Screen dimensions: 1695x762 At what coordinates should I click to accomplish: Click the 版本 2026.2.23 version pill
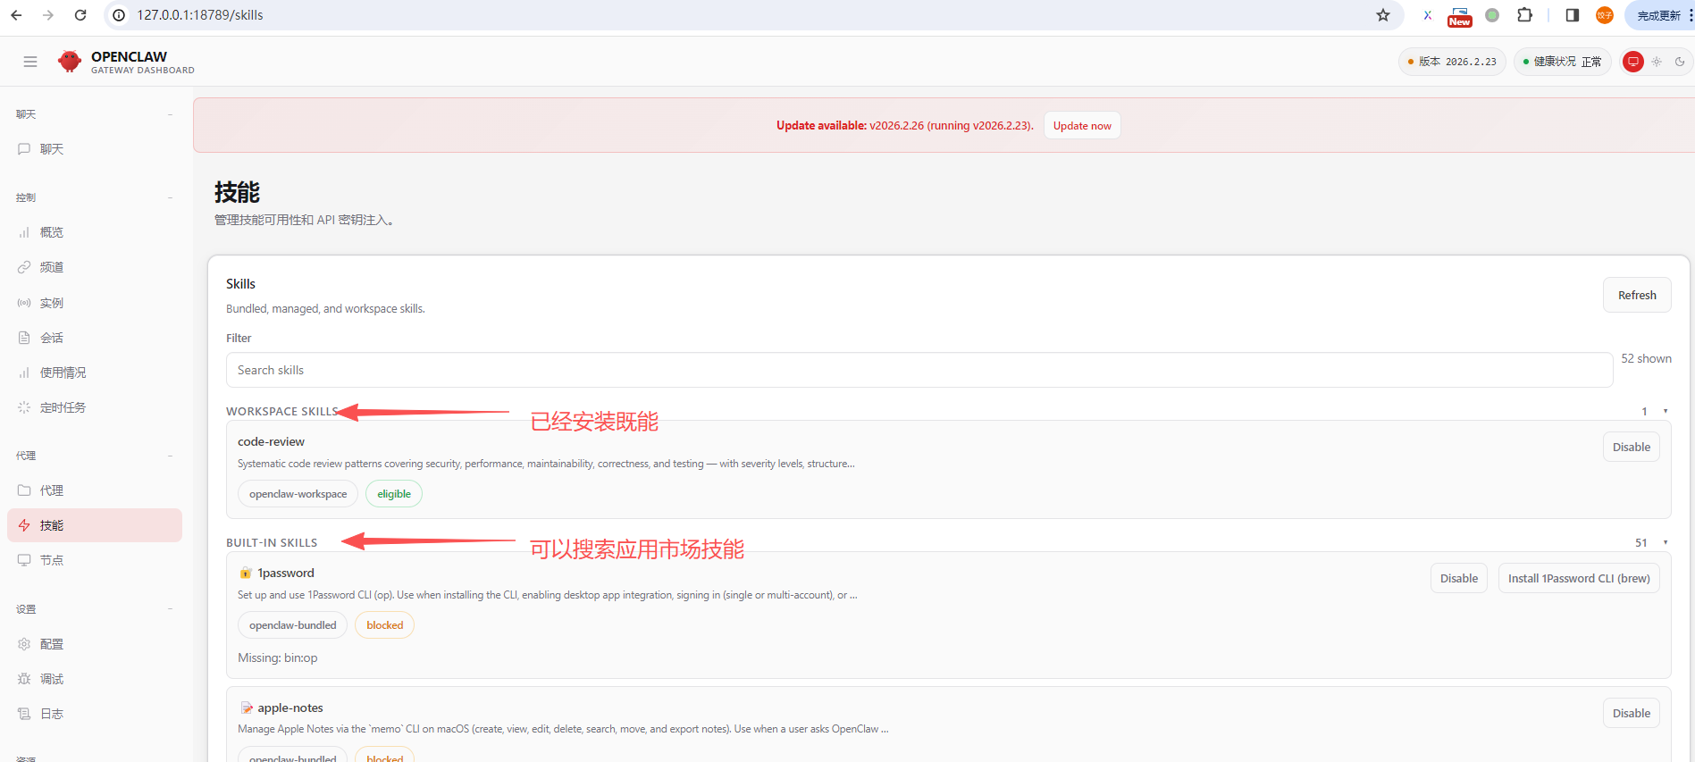click(x=1452, y=62)
